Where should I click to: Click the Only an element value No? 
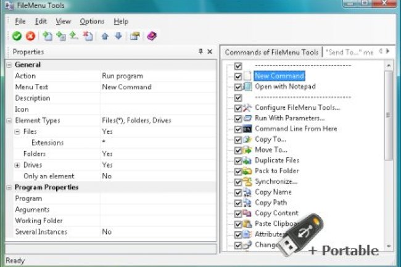pyautogui.click(x=107, y=176)
